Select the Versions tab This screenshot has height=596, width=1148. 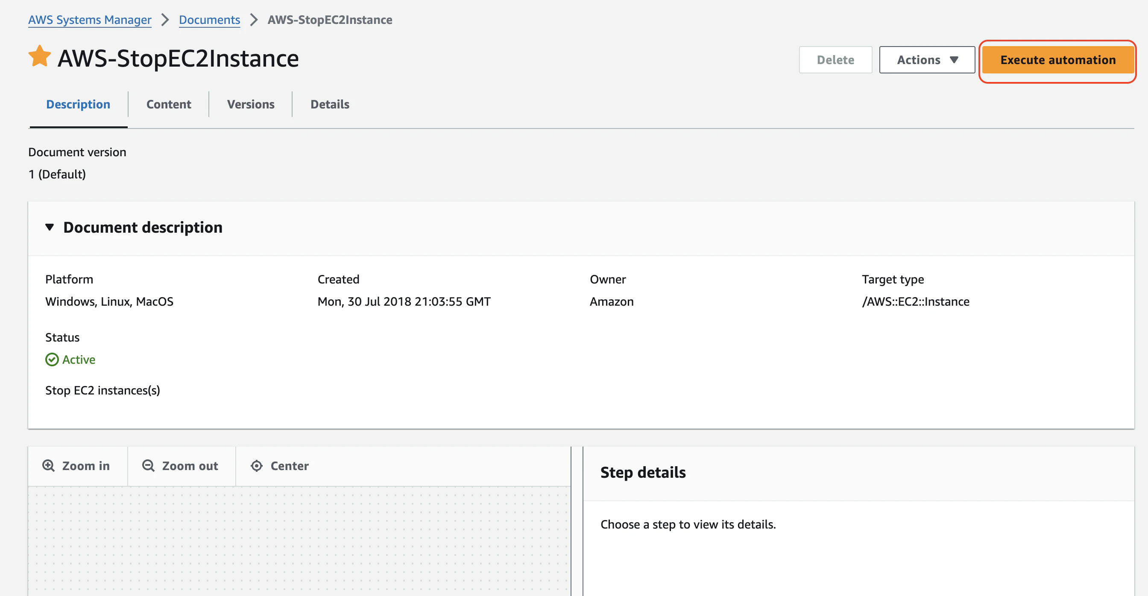point(250,104)
